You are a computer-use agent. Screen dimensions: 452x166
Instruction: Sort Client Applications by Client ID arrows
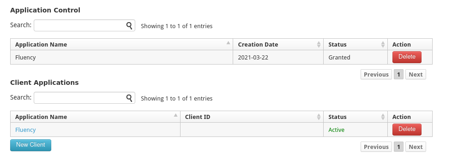click(319, 117)
